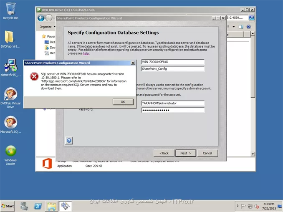Image resolution: width=283 pixels, height=212 pixels.
Task: Open PowerShell from the taskbar
Action: (38, 206)
